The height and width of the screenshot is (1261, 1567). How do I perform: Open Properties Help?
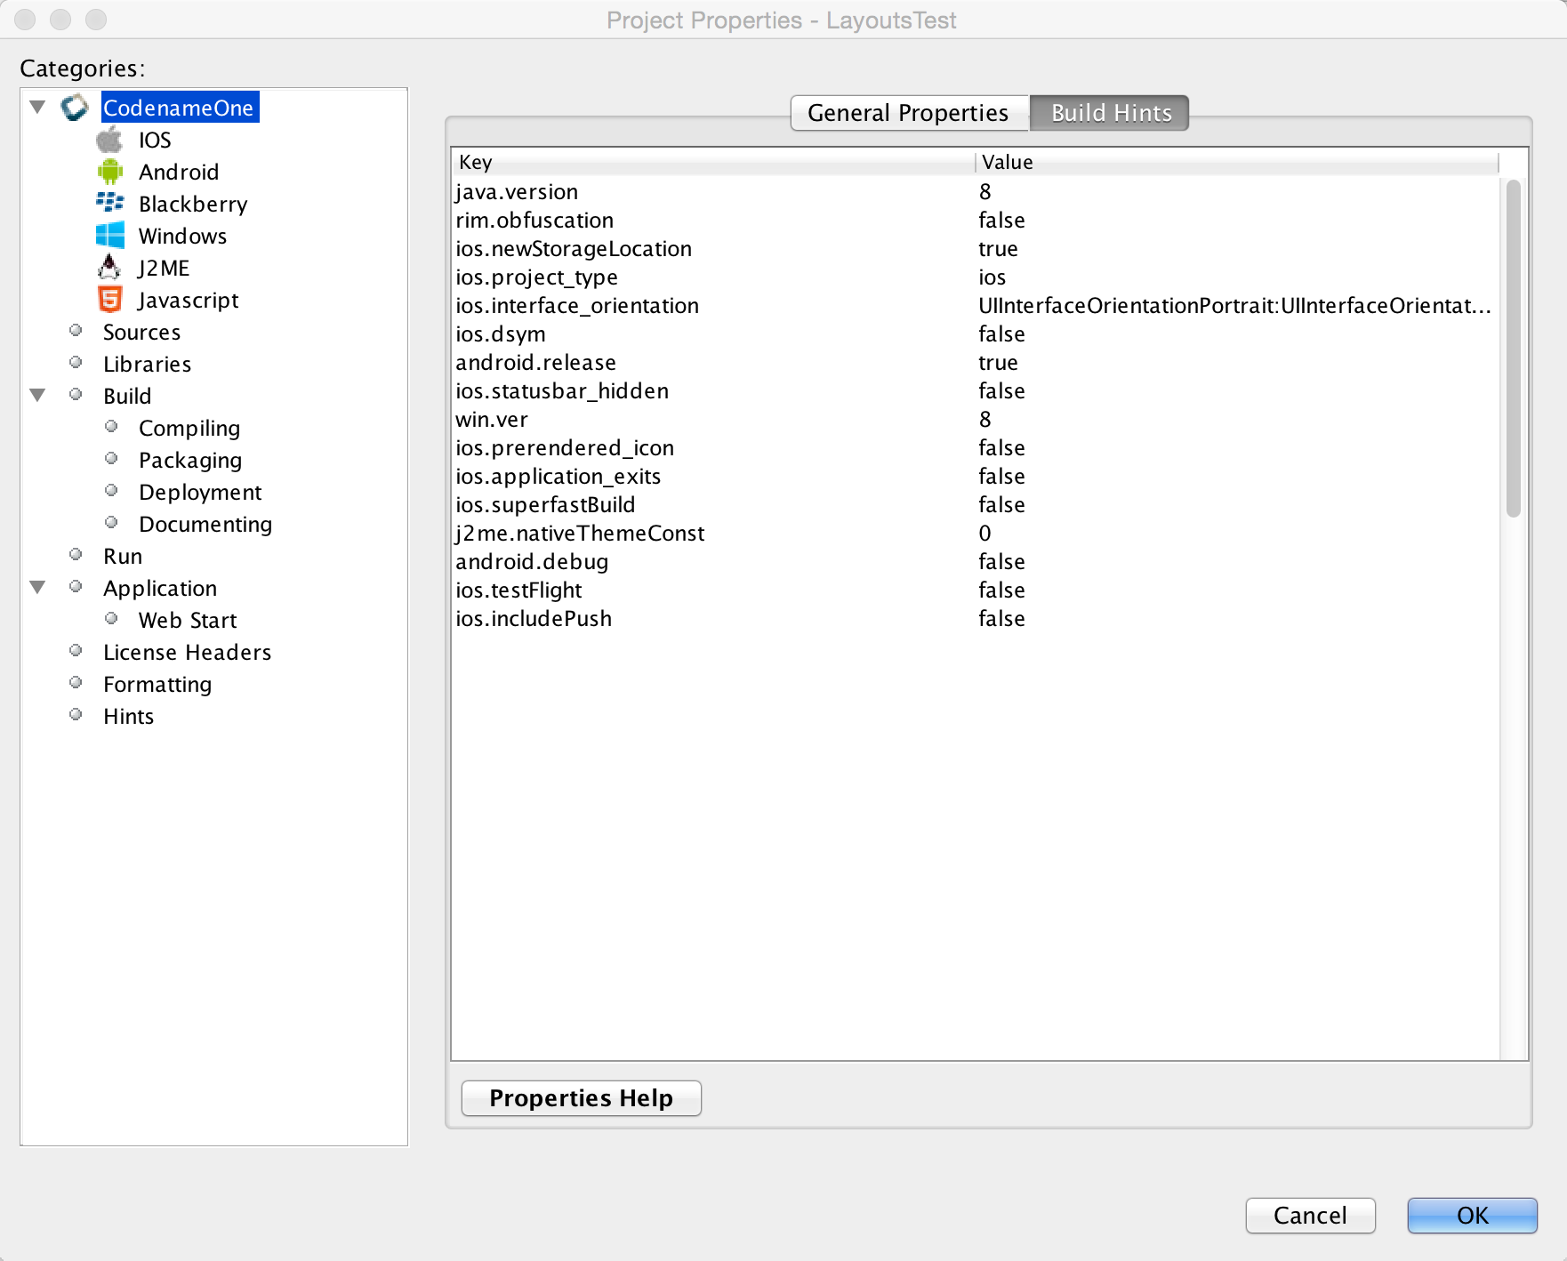(581, 1098)
